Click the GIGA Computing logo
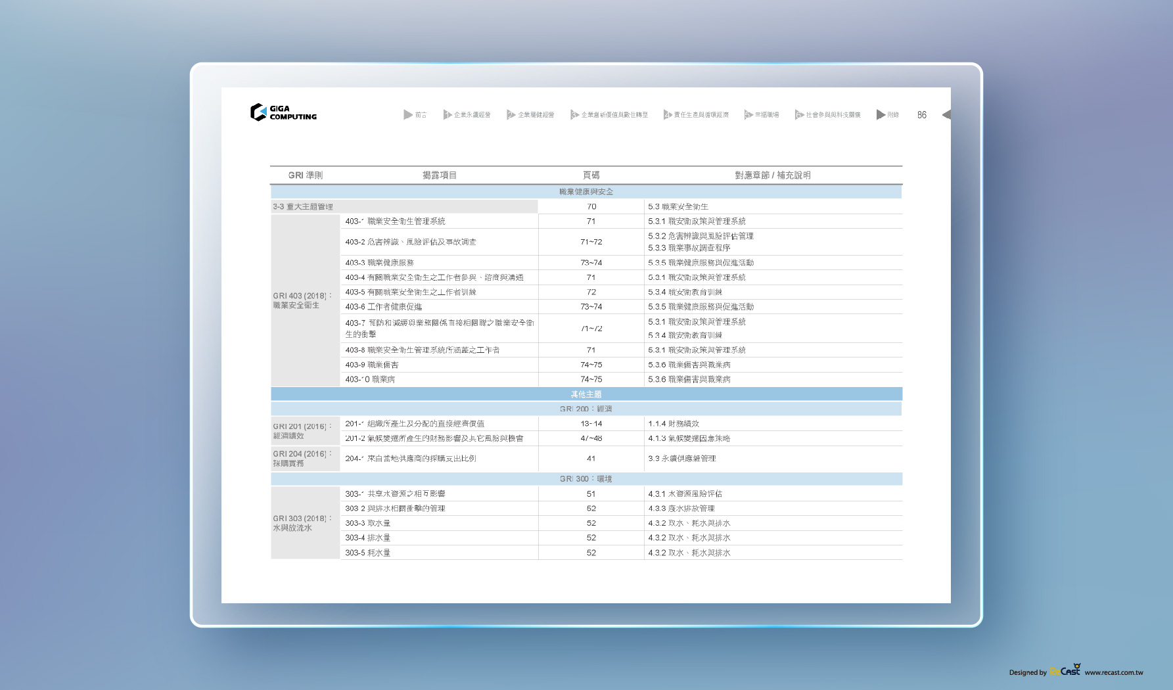Viewport: 1173px width, 690px height. click(283, 112)
